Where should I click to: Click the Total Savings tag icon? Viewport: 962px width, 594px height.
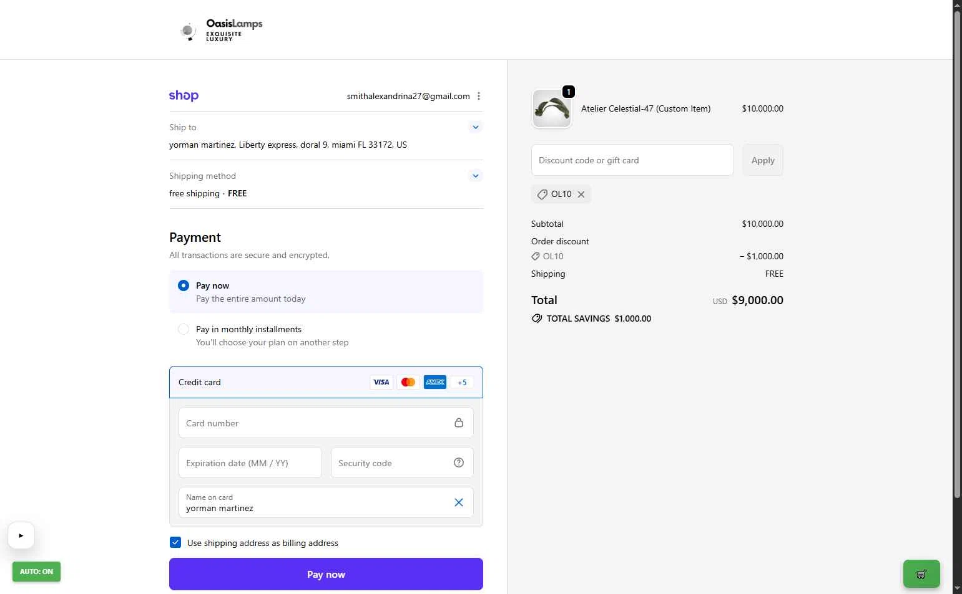pyautogui.click(x=537, y=319)
